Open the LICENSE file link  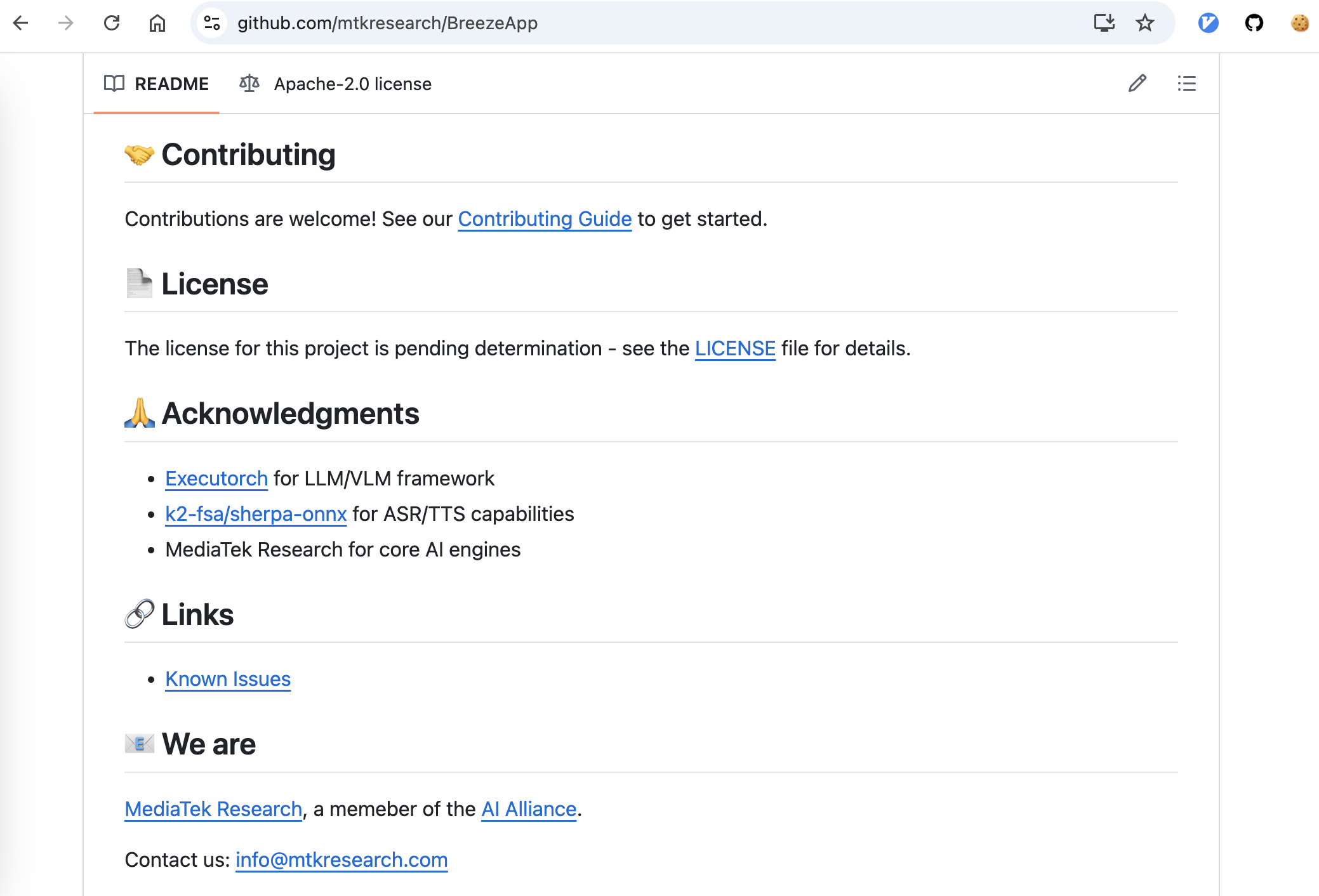(735, 348)
